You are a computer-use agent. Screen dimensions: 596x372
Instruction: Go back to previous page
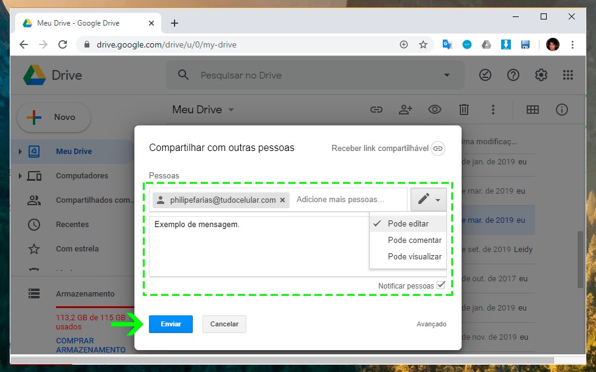point(24,44)
